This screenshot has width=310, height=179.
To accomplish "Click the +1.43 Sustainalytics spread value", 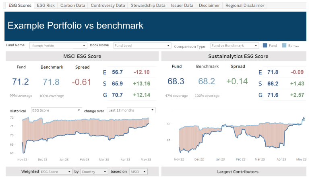I will 297,83.
